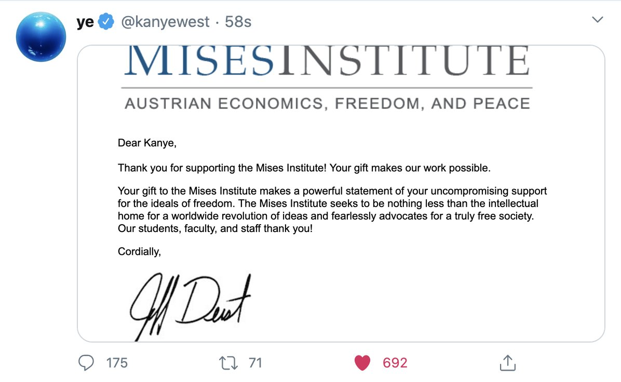Image resolution: width=621 pixels, height=382 pixels.
Task: Click the @kanyewest handle
Action: pos(165,22)
